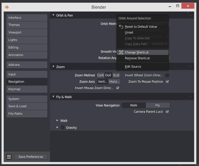Click the Fly & Walk panel drag grip
This screenshot has width=199, height=166.
[x=190, y=97]
